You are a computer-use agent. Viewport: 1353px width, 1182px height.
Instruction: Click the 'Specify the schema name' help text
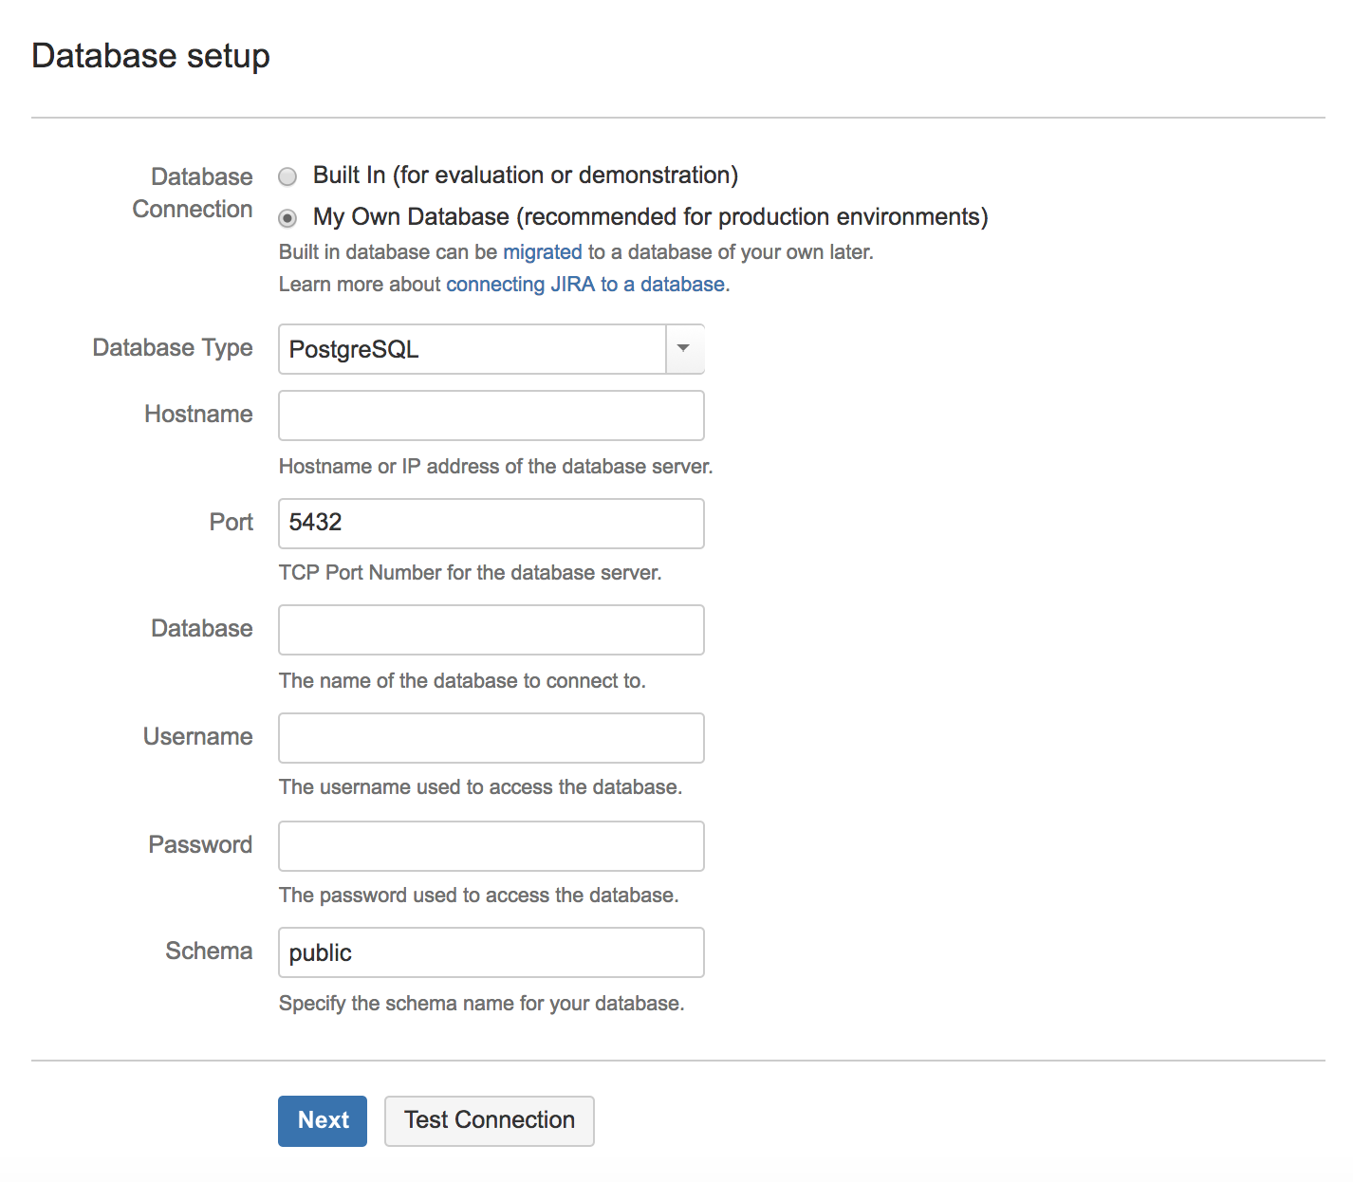click(x=482, y=1004)
